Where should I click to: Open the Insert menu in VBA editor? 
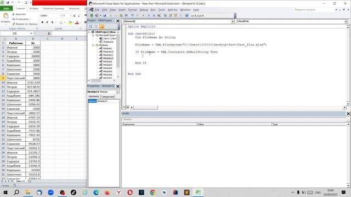[x=122, y=10]
